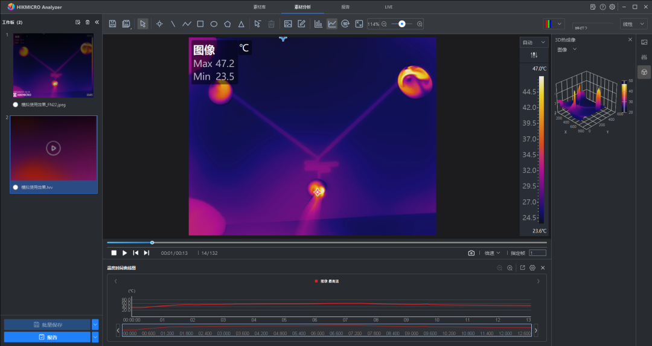Click the 批量保存 button
This screenshot has width=652, height=346.
48,324
